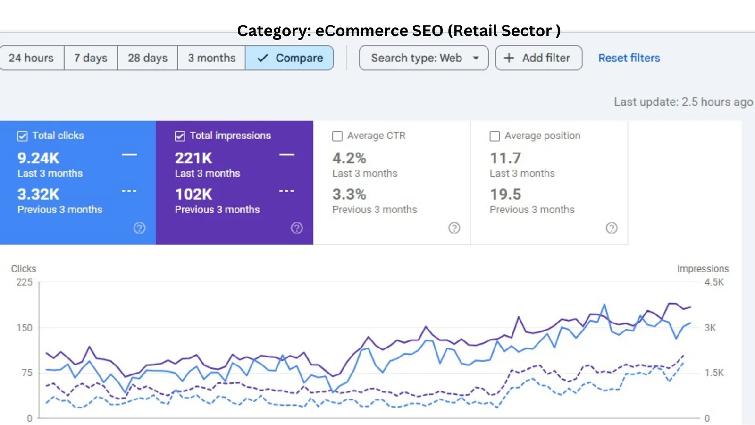The image size is (755, 425).
Task: Uncheck the Total clicks checkbox
Action: (22, 136)
